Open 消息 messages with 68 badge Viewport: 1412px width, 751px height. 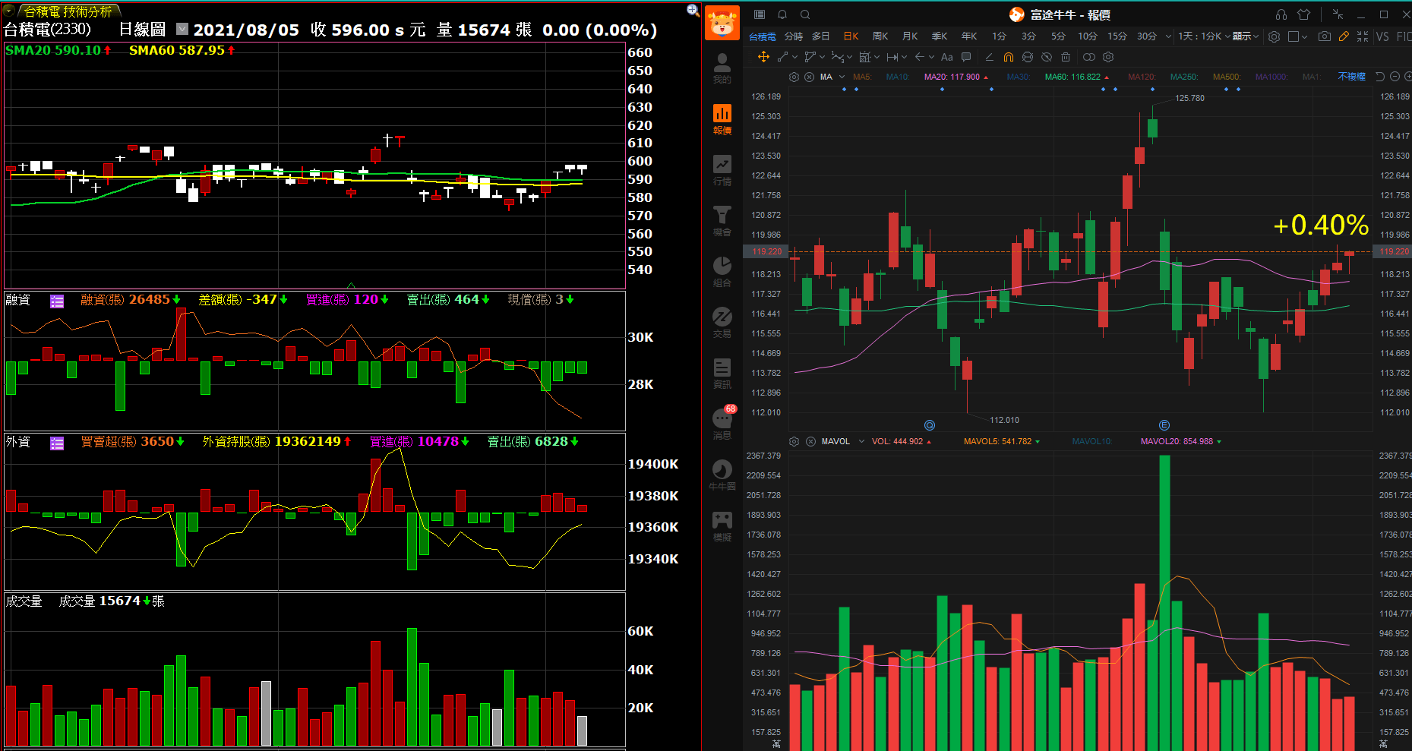[723, 424]
